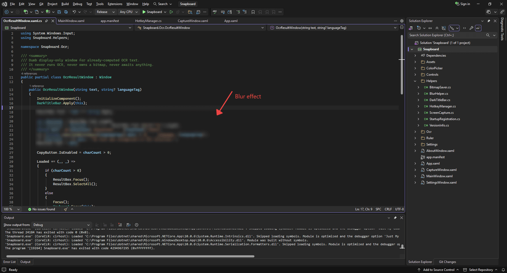The image size is (507, 273).
Task: Click the bookmark icon in the toolbar
Action: [x=253, y=12]
